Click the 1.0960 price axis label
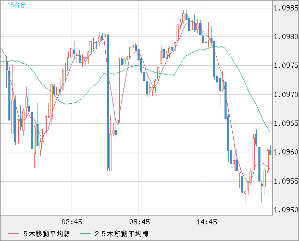 click(x=286, y=152)
